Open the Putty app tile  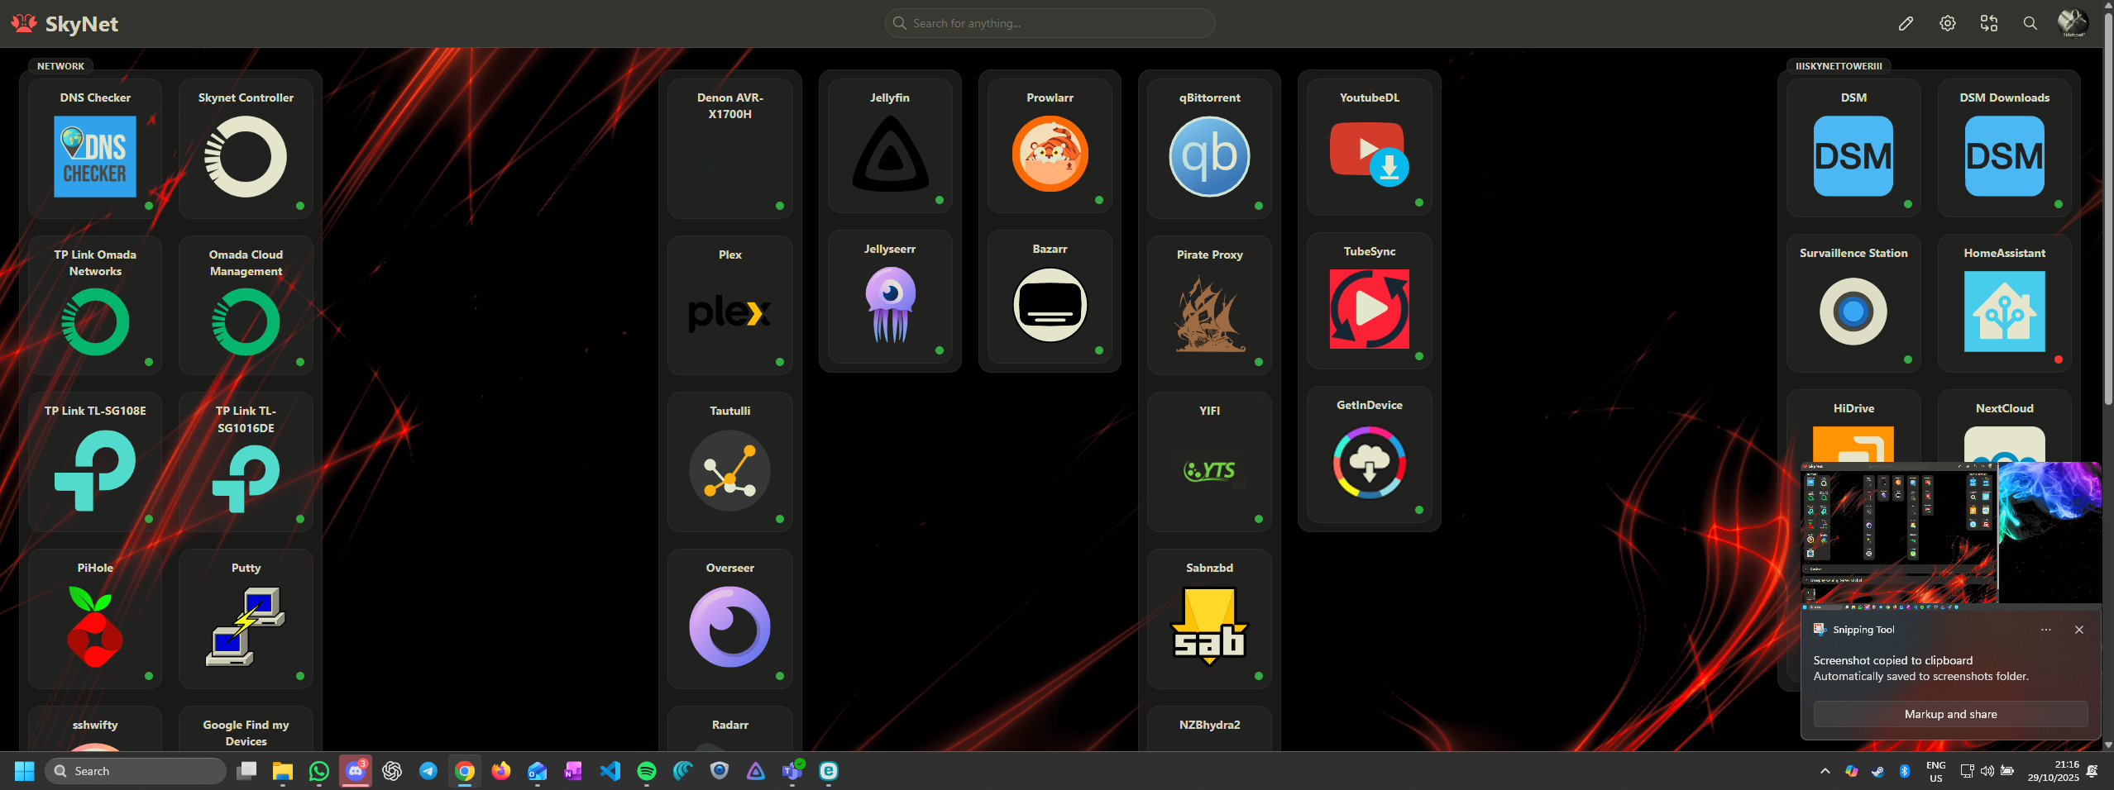pos(246,619)
